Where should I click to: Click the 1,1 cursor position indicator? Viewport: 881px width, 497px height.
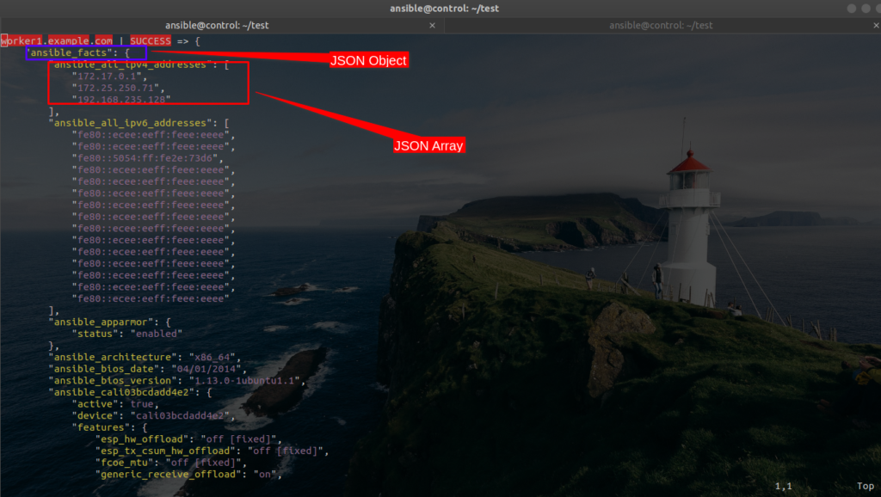tap(783, 487)
